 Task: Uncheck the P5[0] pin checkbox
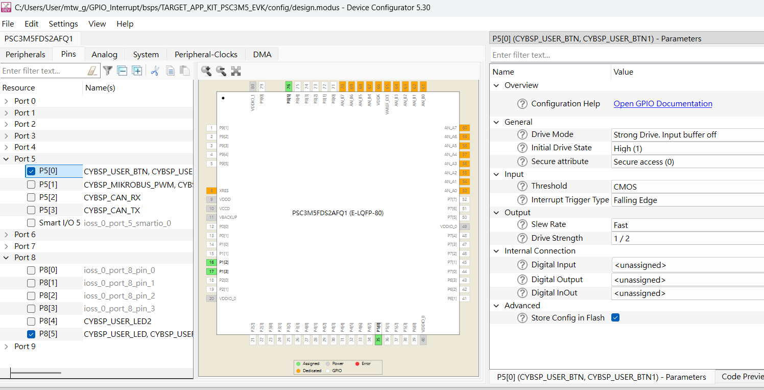coord(31,171)
